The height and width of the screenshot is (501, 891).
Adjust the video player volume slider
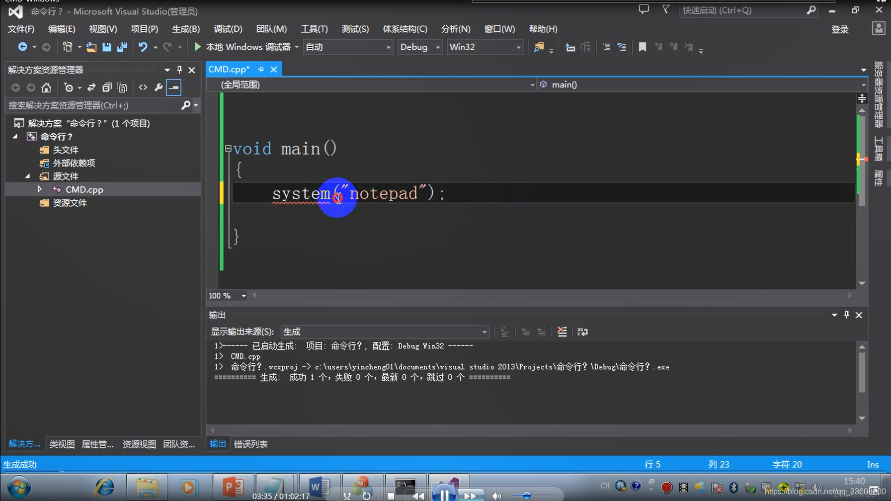click(x=527, y=496)
